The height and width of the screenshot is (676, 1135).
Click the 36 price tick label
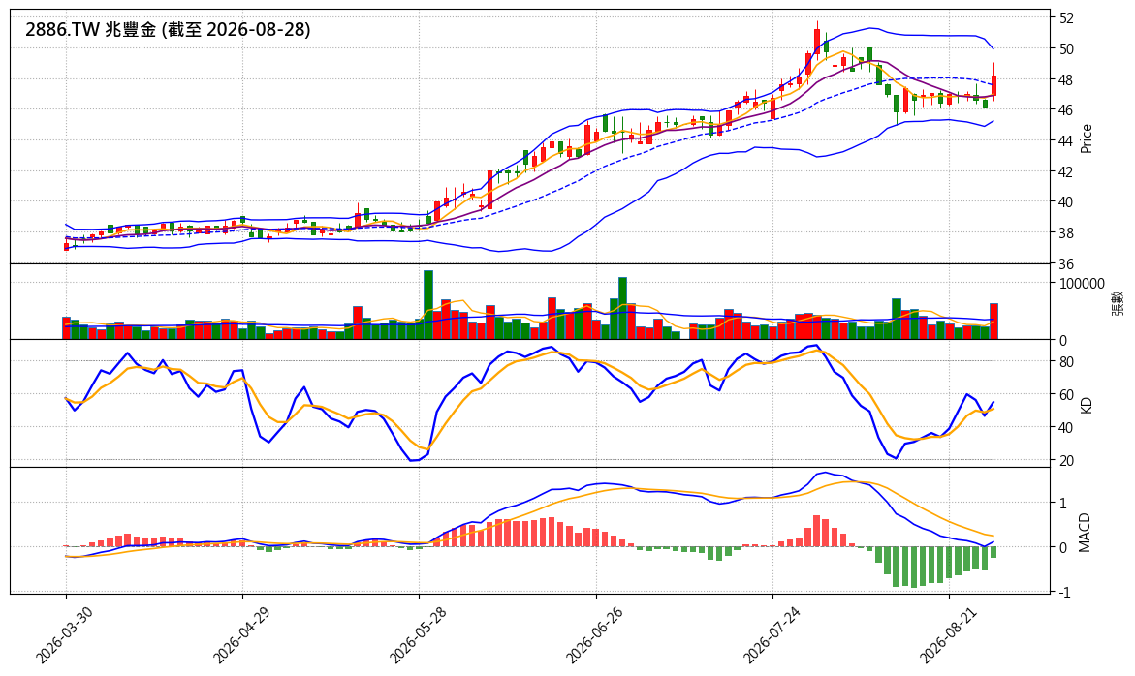click(1066, 263)
